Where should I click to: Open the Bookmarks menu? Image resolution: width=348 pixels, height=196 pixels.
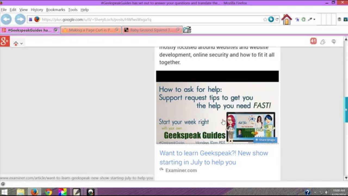pyautogui.click(x=56, y=10)
